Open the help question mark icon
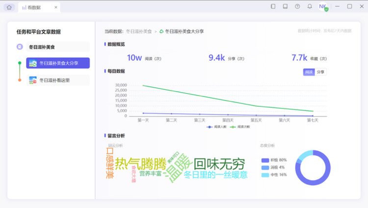The width and height of the screenshot is (368, 208). 297,6
